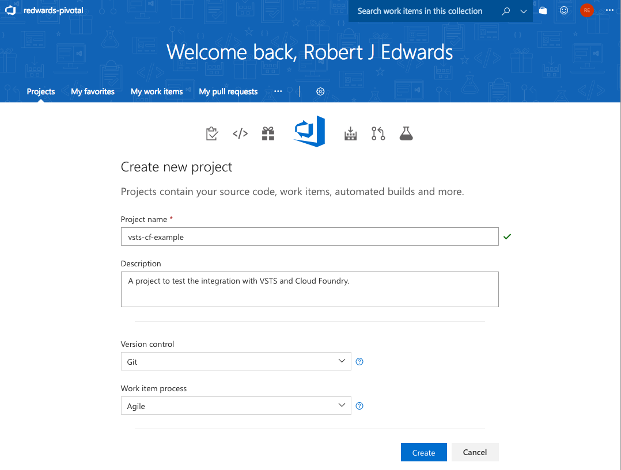Click the build factory icon

350,134
